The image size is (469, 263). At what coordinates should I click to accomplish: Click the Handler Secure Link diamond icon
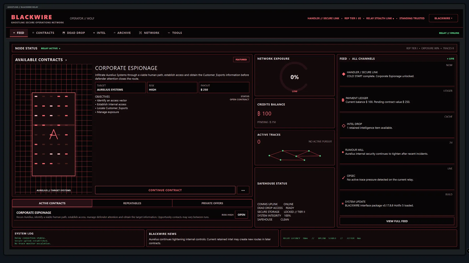[344, 74]
